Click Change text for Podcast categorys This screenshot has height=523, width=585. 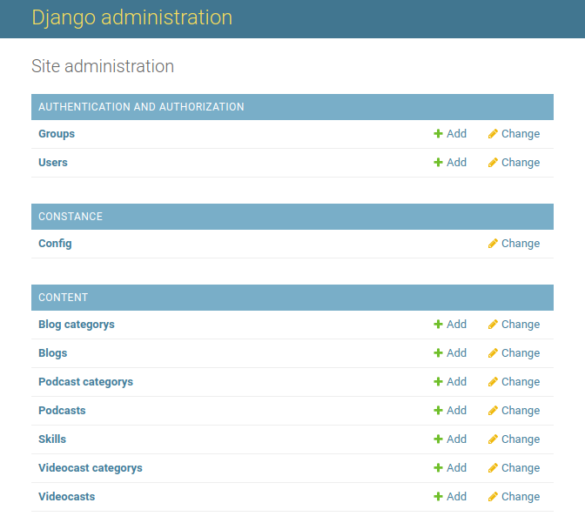tap(521, 382)
